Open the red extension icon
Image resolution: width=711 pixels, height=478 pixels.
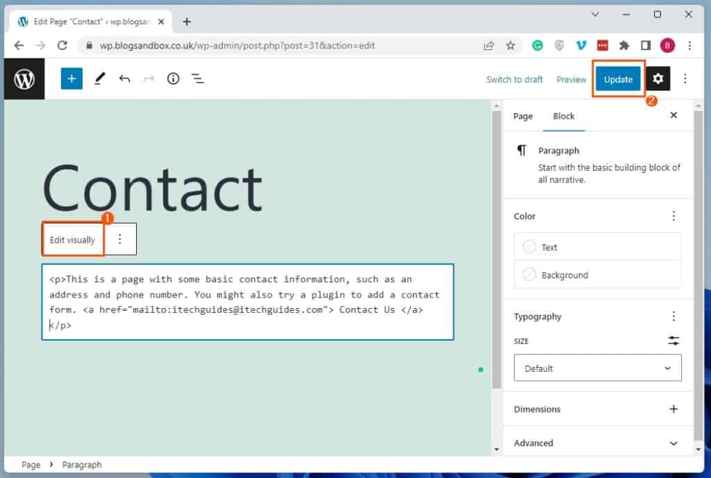pos(603,45)
